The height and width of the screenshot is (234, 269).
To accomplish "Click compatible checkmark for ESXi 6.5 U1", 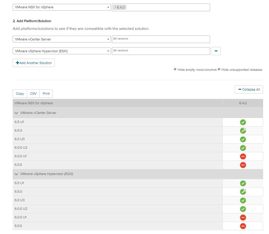I will [243, 183].
